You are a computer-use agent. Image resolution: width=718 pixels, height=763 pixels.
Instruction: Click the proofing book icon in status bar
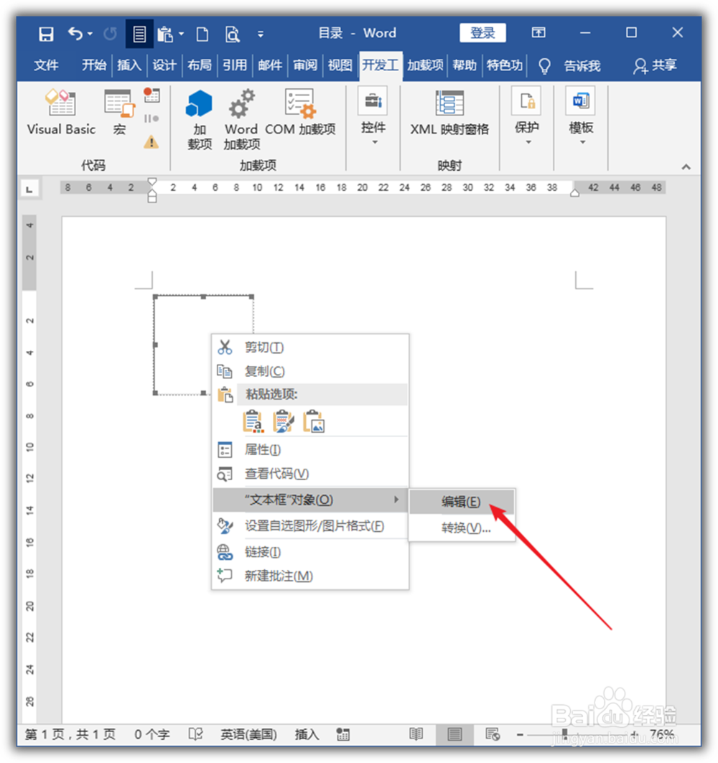pyautogui.click(x=195, y=734)
